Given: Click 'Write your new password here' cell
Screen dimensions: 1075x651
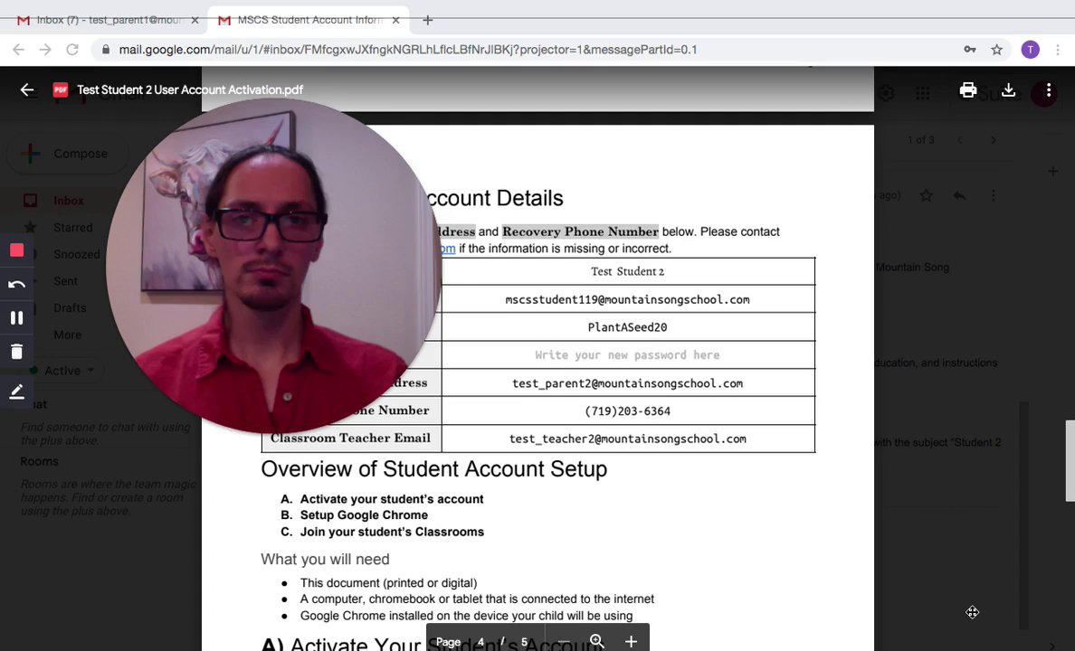Looking at the screenshot, I should (x=627, y=355).
